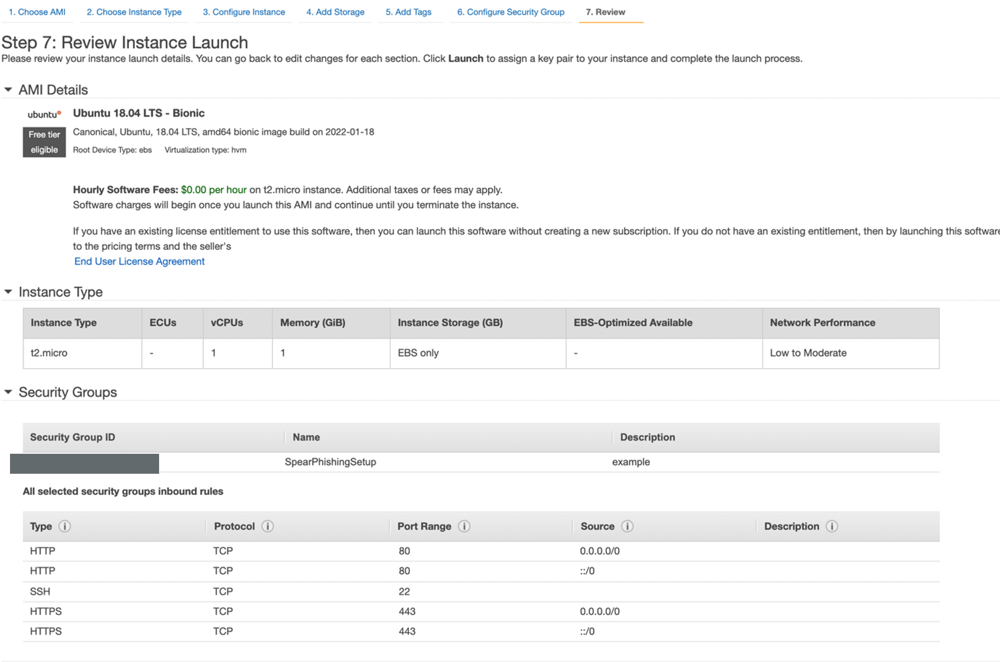The height and width of the screenshot is (662, 1000).
Task: Switch to 2. Choose Instance Type tab
Action: [x=134, y=12]
